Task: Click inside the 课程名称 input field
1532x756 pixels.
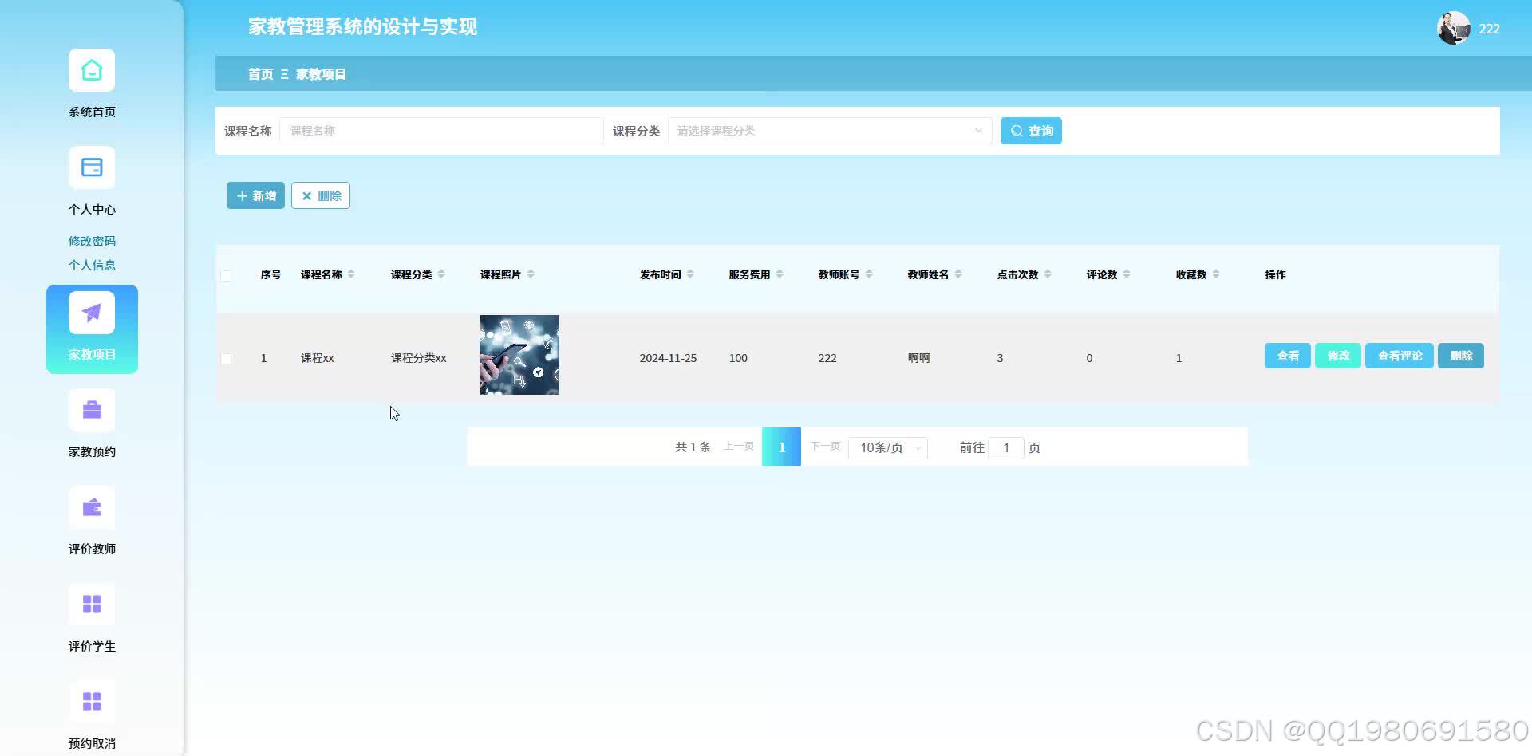Action: point(441,130)
